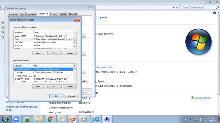Open the System Properties taskbar icon
This screenshot has width=220, height=123.
pyautogui.click(x=107, y=119)
